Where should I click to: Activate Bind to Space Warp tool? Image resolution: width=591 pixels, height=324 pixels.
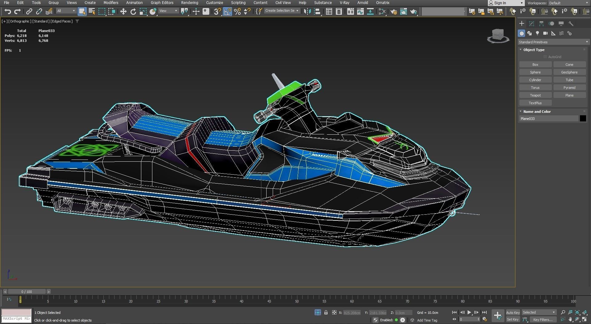[x=49, y=11]
